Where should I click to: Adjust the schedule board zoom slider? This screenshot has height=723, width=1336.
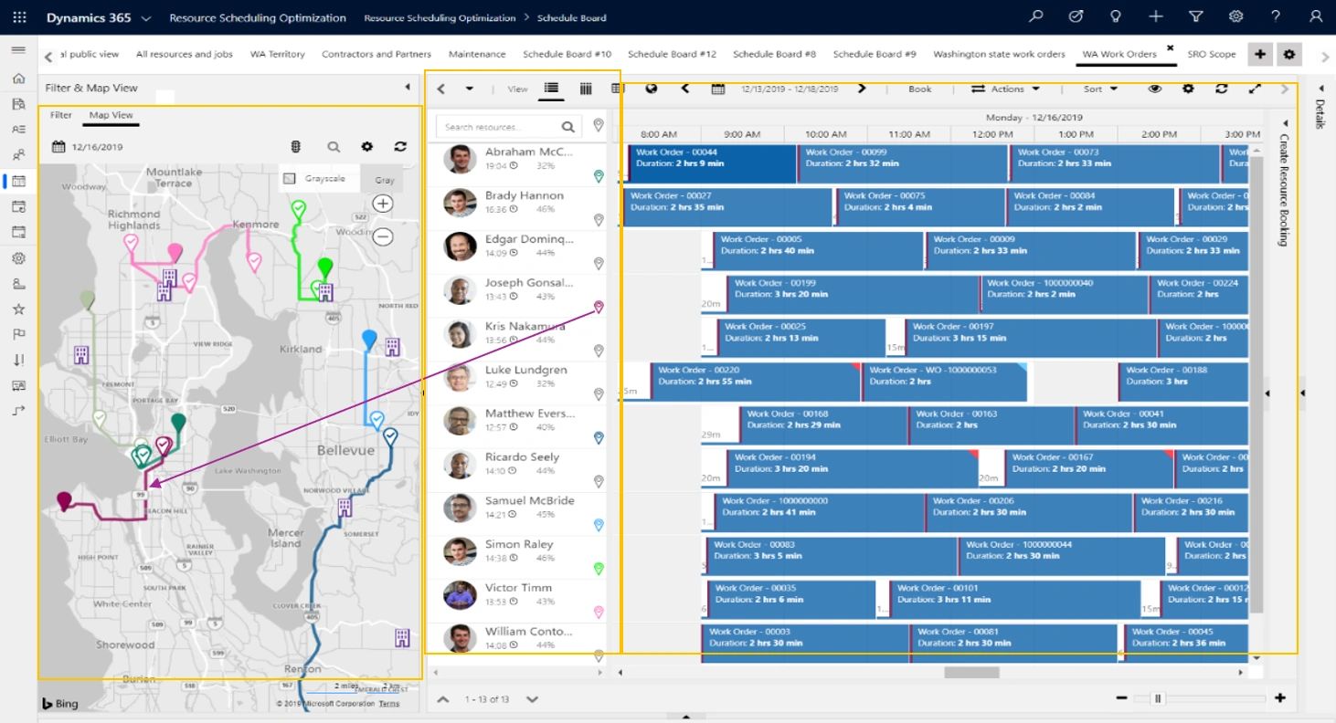click(x=1158, y=698)
